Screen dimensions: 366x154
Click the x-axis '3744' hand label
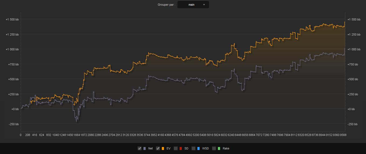point(147,135)
